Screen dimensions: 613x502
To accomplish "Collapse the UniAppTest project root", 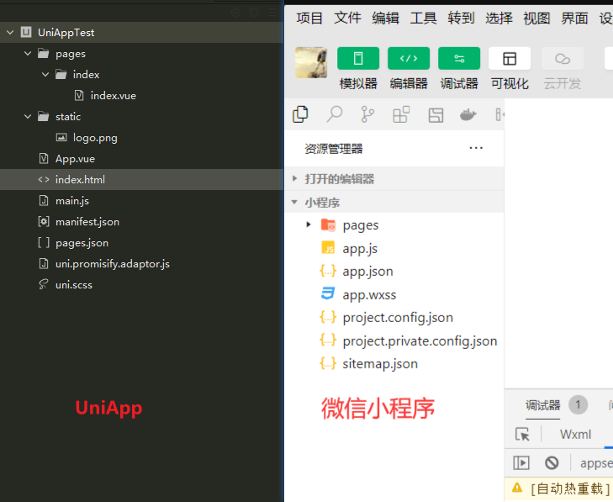I will (x=10, y=33).
